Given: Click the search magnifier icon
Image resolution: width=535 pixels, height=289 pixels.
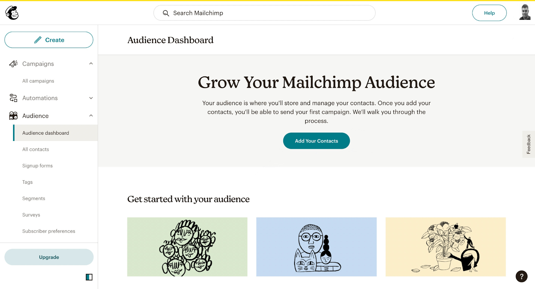Looking at the screenshot, I should click(x=166, y=13).
